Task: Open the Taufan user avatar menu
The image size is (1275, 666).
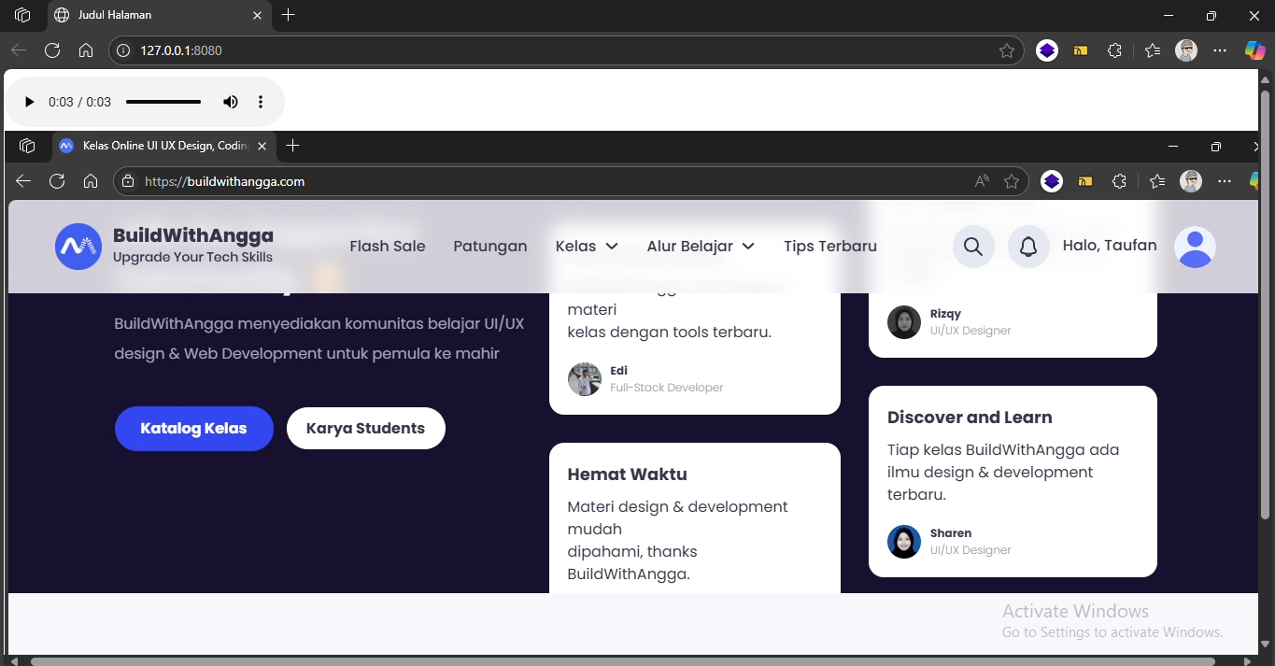Action: 1195,247
